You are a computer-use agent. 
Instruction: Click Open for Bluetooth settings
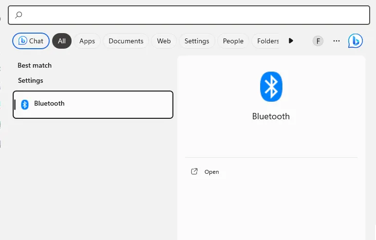pos(212,172)
